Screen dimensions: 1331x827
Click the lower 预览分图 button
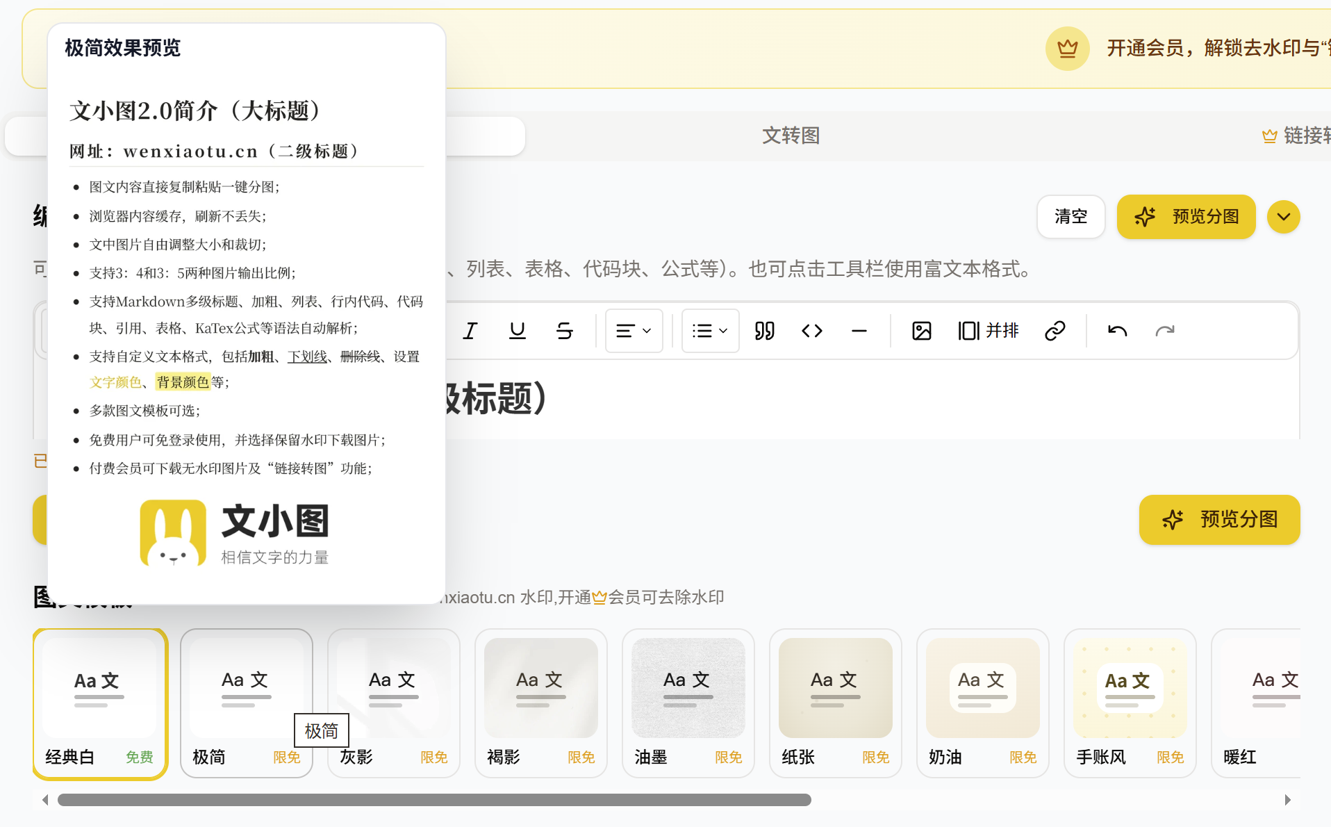pyautogui.click(x=1219, y=520)
